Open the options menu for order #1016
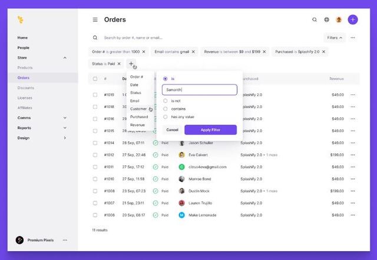Viewport: 377px width, 260px height. (353, 119)
